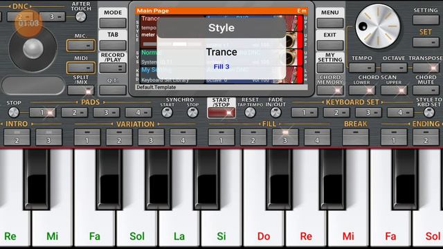Screen dimensions: 443x249
Task: Click Trance in Style popup
Action: (x=221, y=52)
